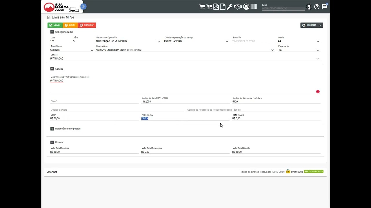Open the Serviço PATINACAO dropdown
Screen dimensions: 371x208
(185, 59)
